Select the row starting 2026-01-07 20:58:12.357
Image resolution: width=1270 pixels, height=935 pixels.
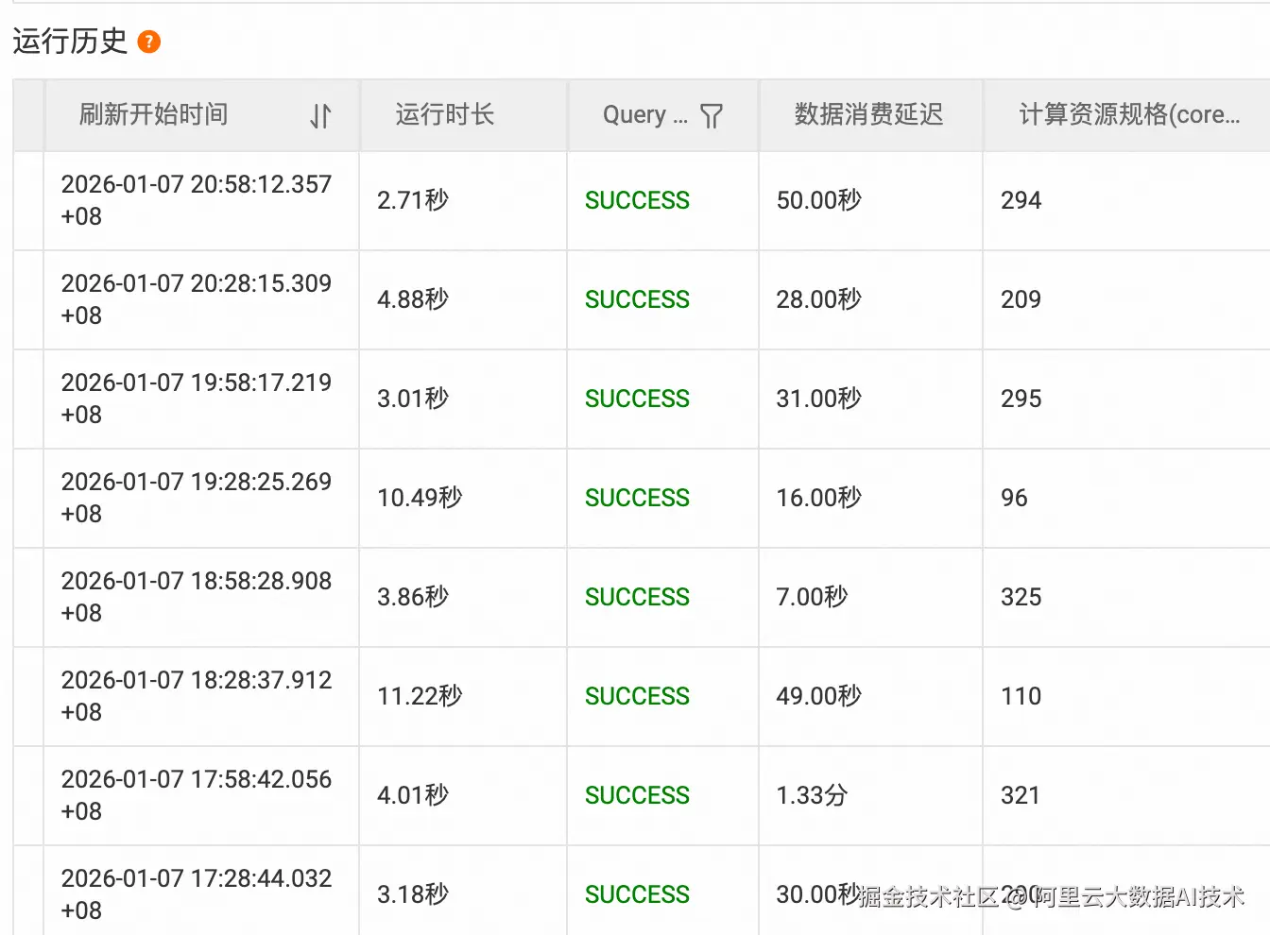[196, 200]
